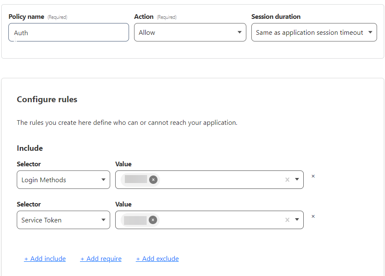Open the Session duration dropdown
385x276 pixels.
(x=314, y=32)
